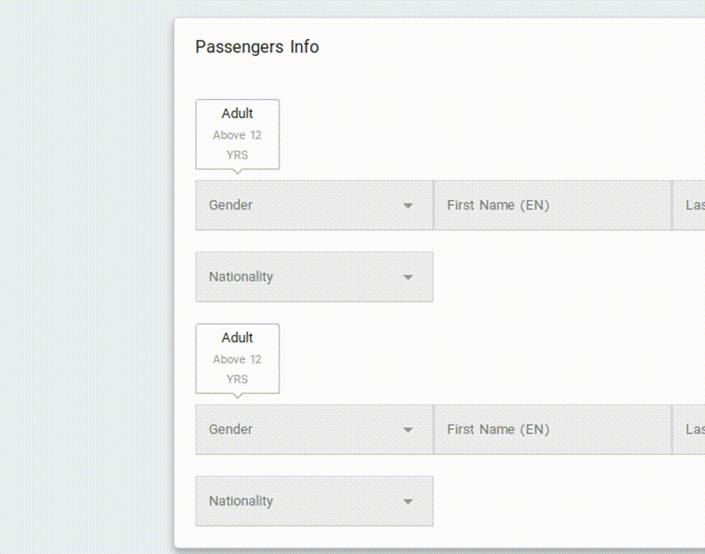Click the second passenger's Last Name field
The height and width of the screenshot is (554, 705).
click(691, 430)
